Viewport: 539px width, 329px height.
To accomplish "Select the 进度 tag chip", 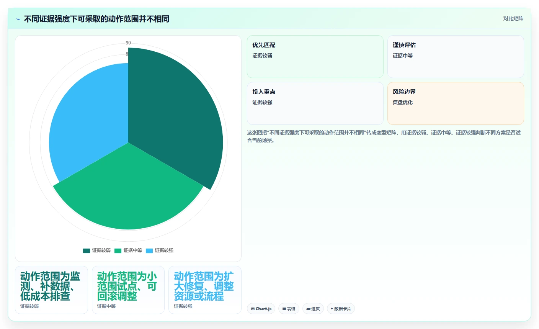I will coord(313,309).
